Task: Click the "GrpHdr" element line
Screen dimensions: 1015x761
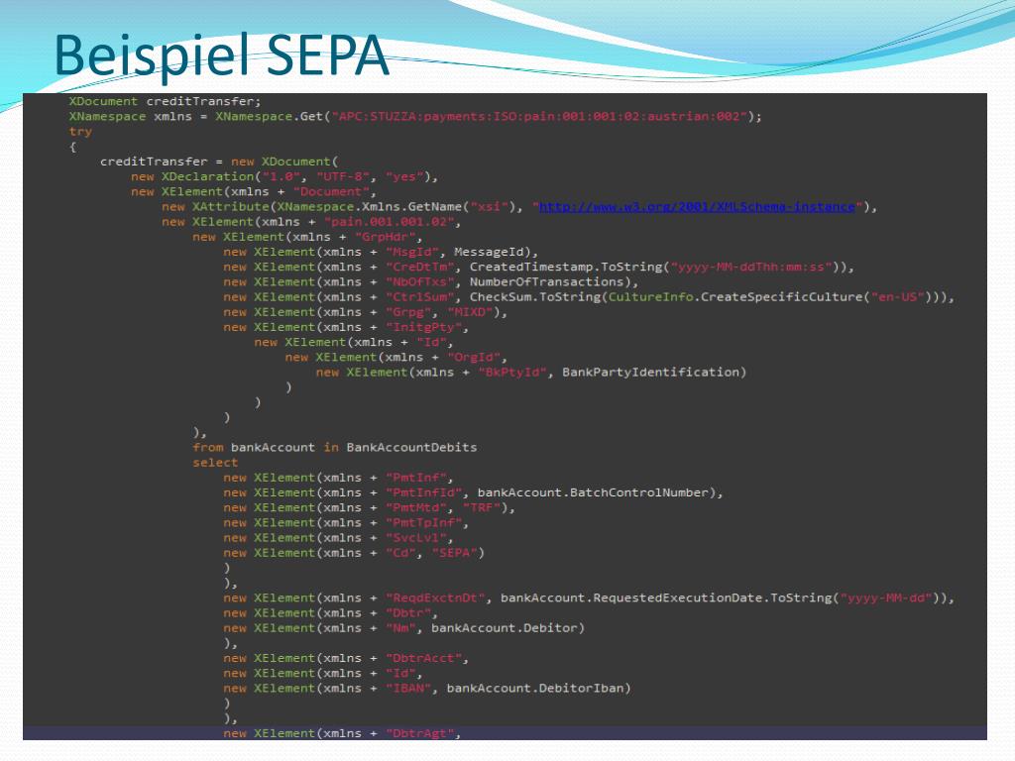Action: tap(307, 237)
